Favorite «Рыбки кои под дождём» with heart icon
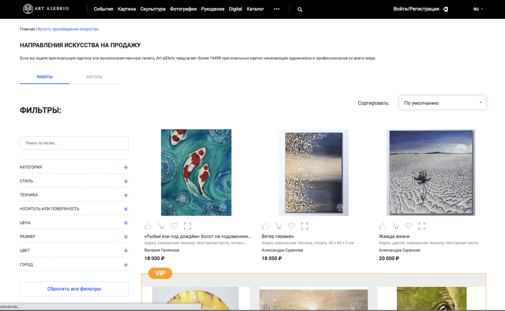The width and height of the screenshot is (505, 311). tap(174, 226)
